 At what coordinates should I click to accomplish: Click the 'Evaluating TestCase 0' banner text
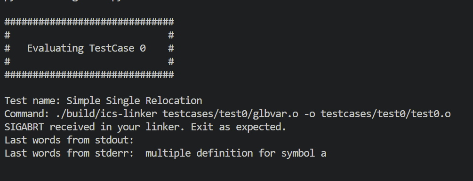[x=87, y=48]
